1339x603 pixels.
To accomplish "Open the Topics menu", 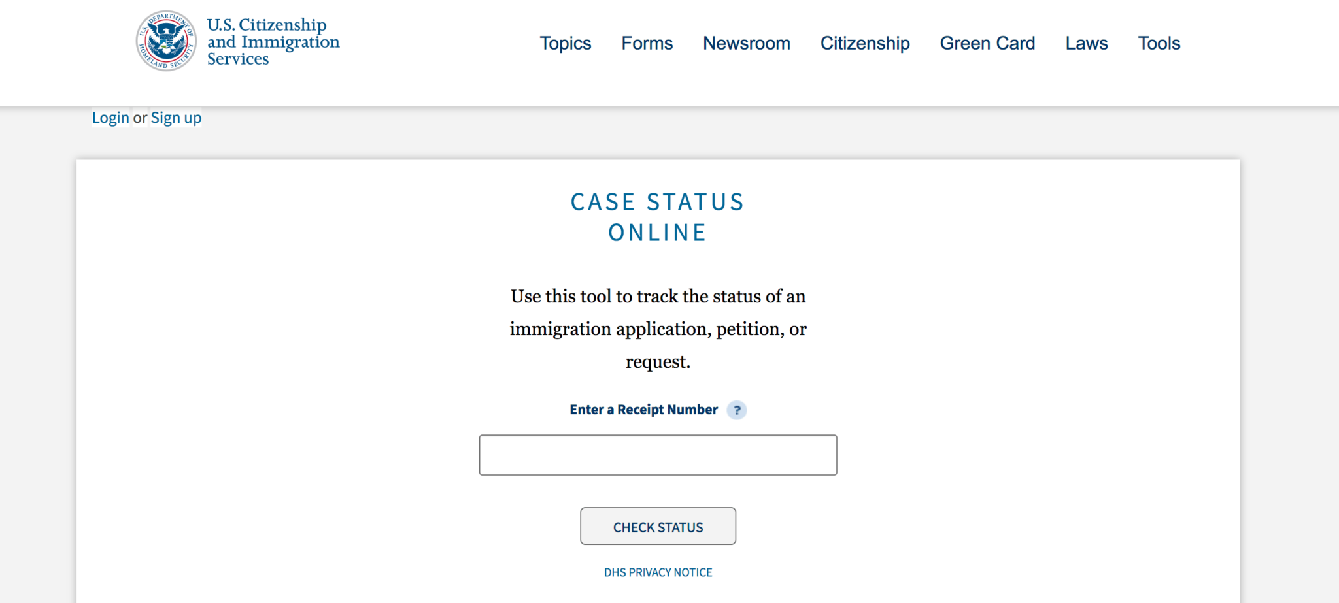I will click(566, 43).
